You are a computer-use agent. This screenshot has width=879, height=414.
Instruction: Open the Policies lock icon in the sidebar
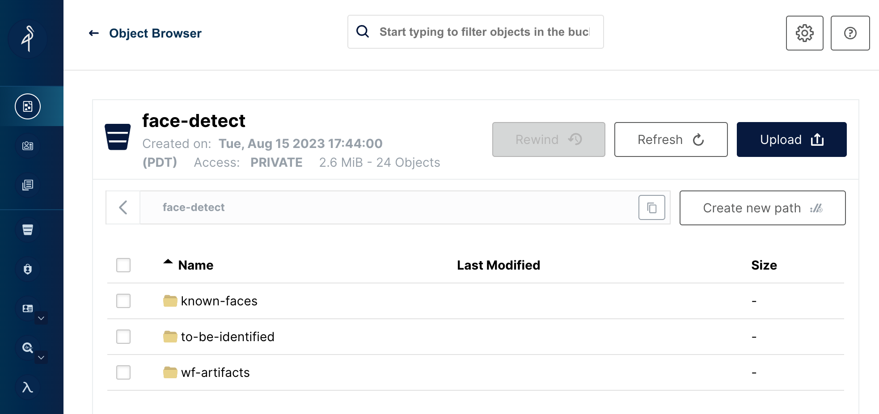pos(28,269)
